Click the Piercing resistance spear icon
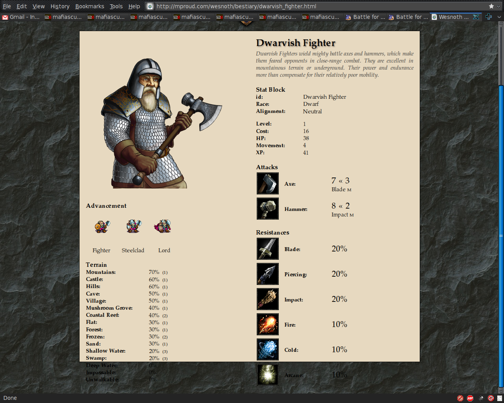This screenshot has width=504, height=403. 268,274
